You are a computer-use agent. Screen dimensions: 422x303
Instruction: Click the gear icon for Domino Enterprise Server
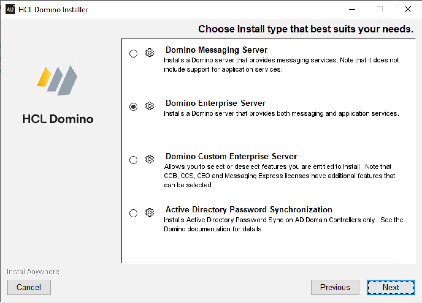click(x=149, y=106)
